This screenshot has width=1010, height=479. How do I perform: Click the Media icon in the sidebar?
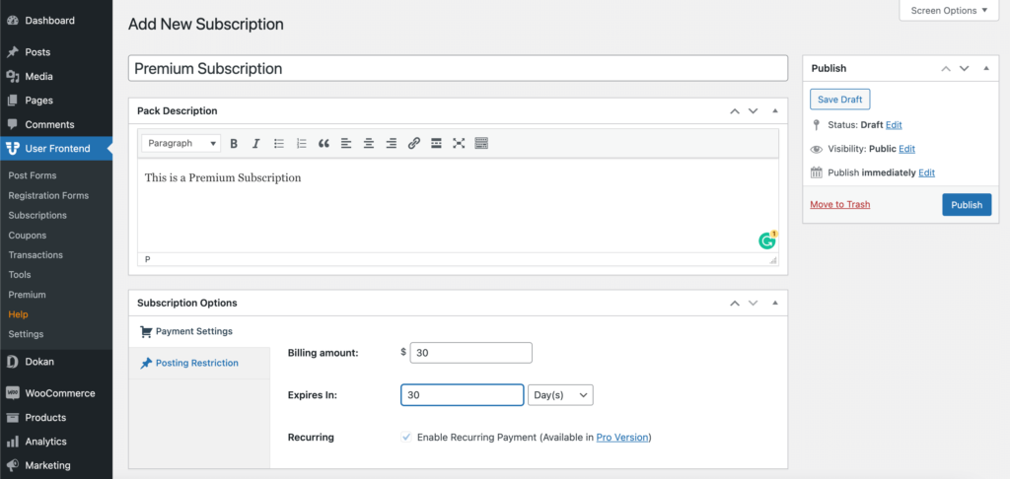[12, 77]
